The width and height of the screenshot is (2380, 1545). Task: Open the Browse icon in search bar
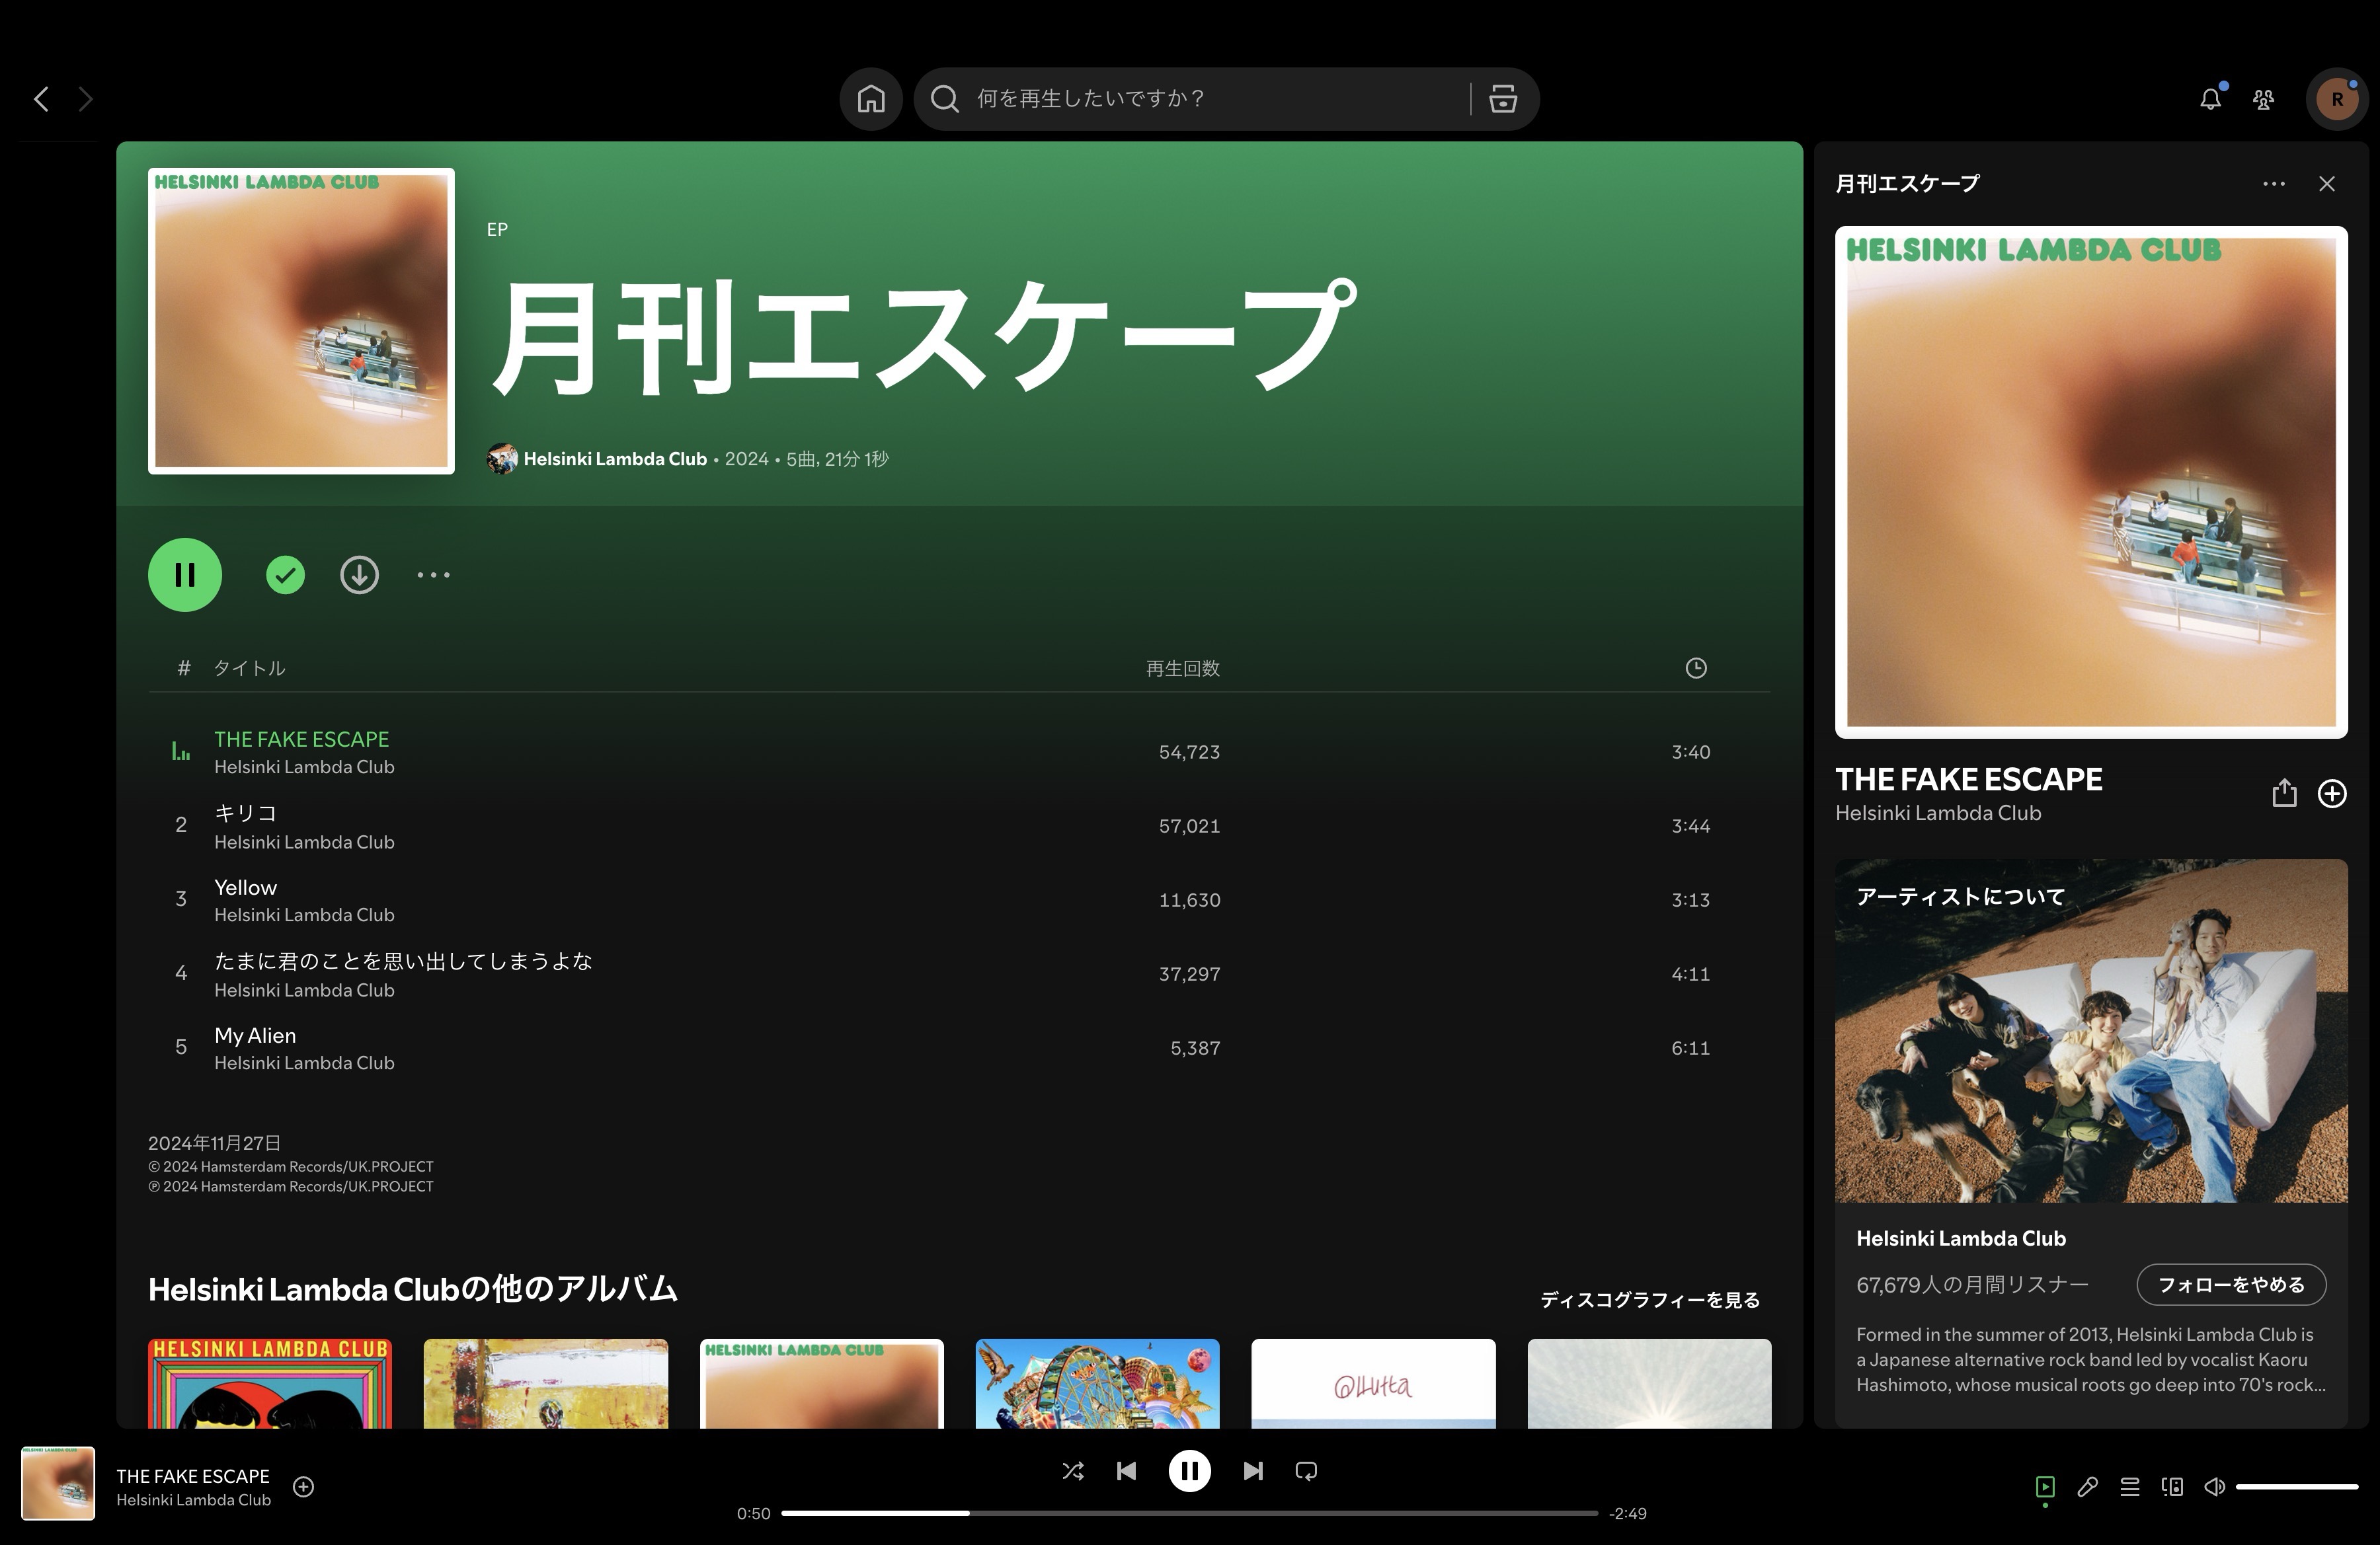coord(1502,99)
